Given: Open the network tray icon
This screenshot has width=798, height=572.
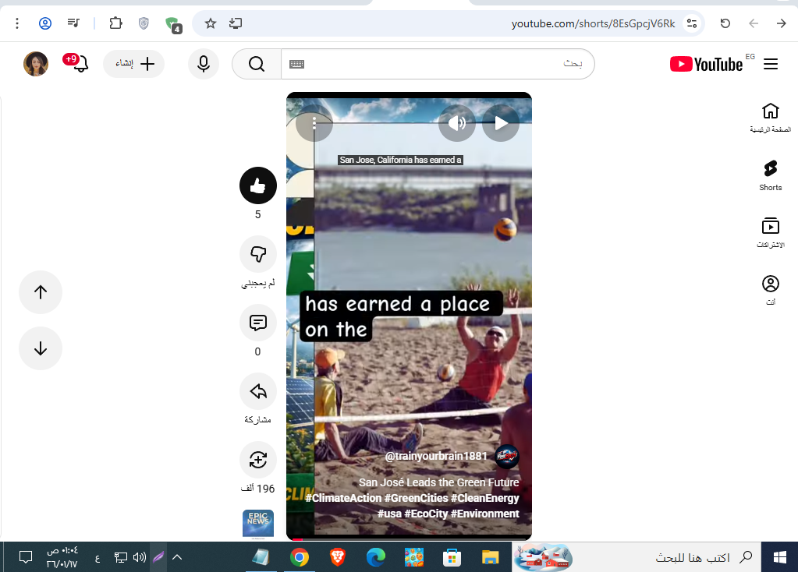Looking at the screenshot, I should [121, 557].
